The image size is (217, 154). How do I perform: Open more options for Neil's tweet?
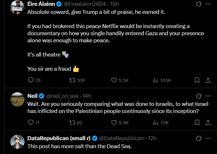[208, 96]
